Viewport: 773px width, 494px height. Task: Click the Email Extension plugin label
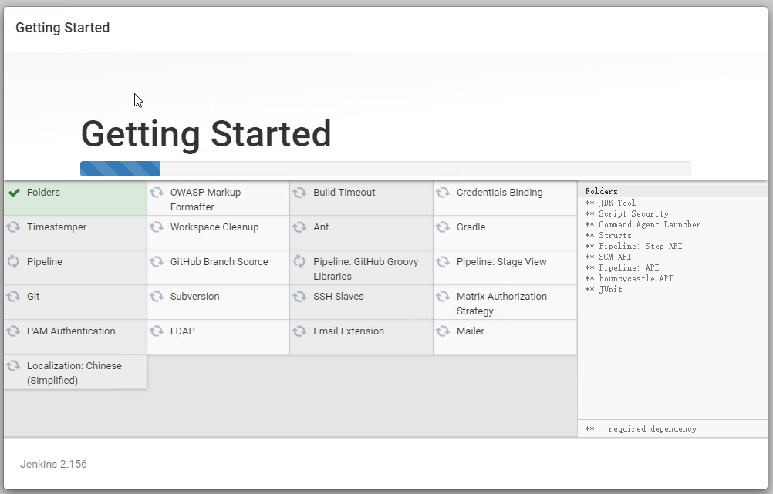click(x=348, y=331)
